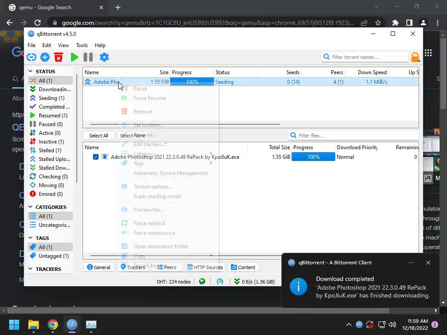
Task: Select the Paused (0) status filter
Action: (x=51, y=124)
